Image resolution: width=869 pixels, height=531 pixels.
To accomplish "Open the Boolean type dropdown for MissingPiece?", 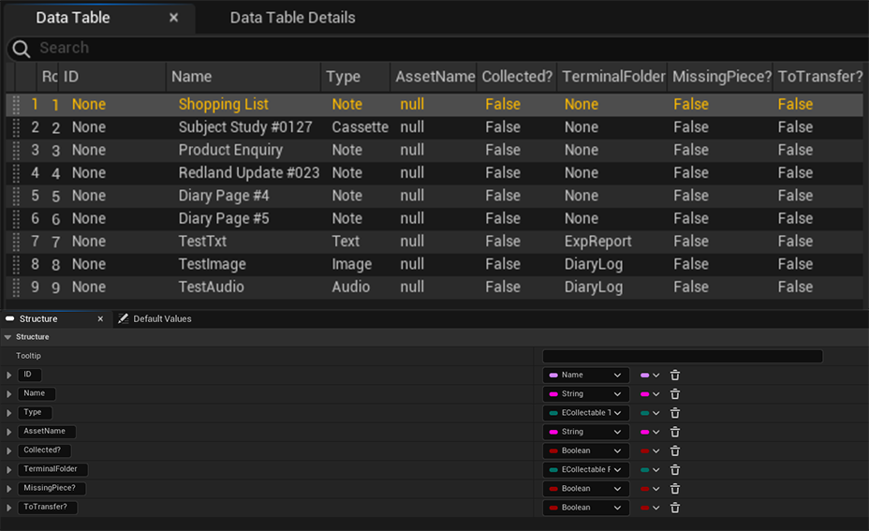I will click(x=585, y=489).
